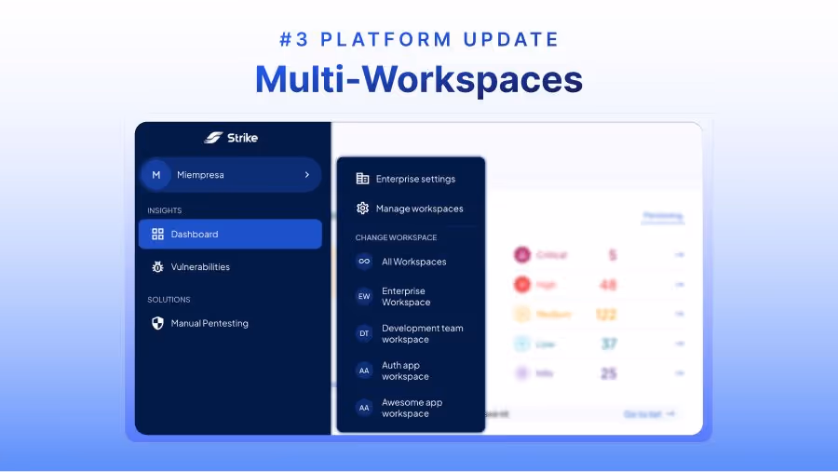This screenshot has height=472, width=838.
Task: Click the Low severity icon
Action: [522, 344]
